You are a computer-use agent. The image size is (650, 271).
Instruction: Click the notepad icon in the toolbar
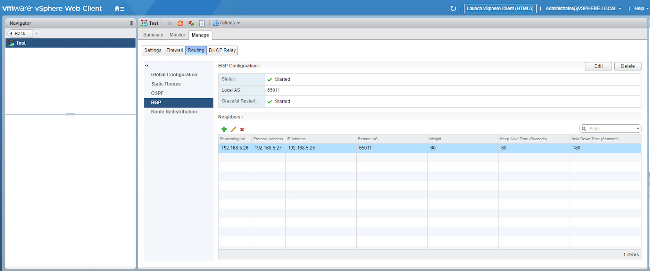pos(202,23)
